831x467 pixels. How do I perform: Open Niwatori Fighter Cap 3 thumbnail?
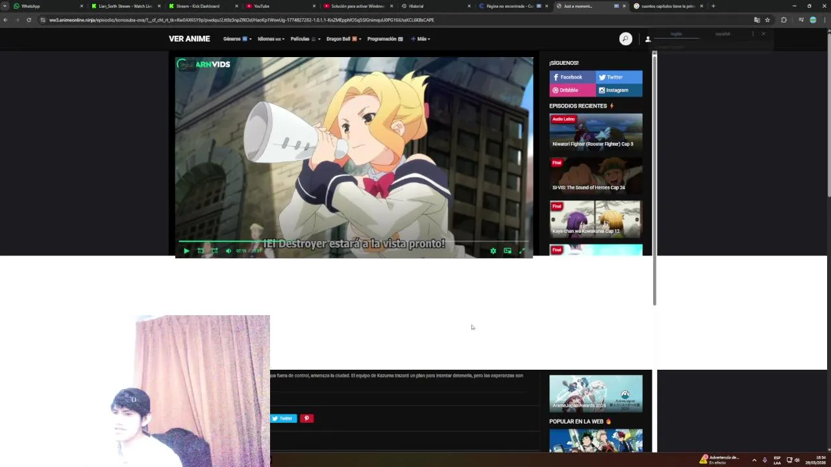coord(596,132)
